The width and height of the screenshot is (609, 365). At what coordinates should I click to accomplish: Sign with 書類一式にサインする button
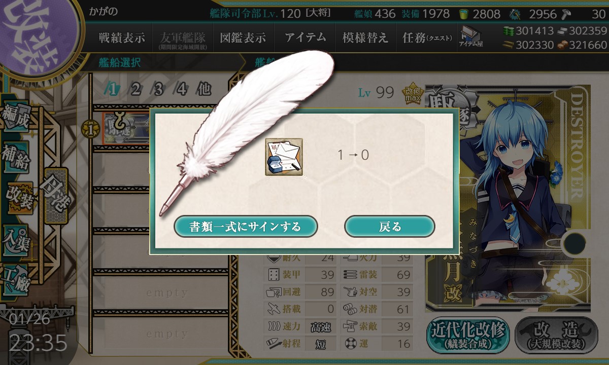246,227
